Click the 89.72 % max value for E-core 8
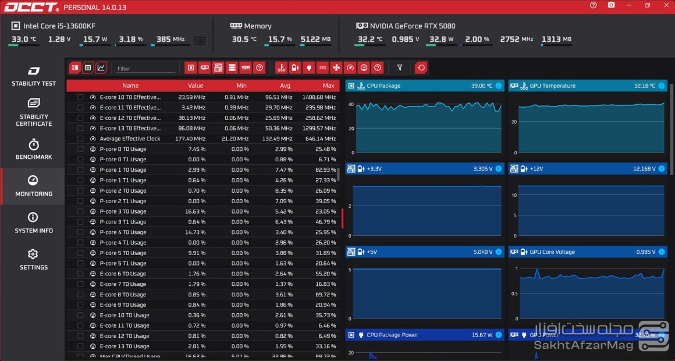 [325, 295]
